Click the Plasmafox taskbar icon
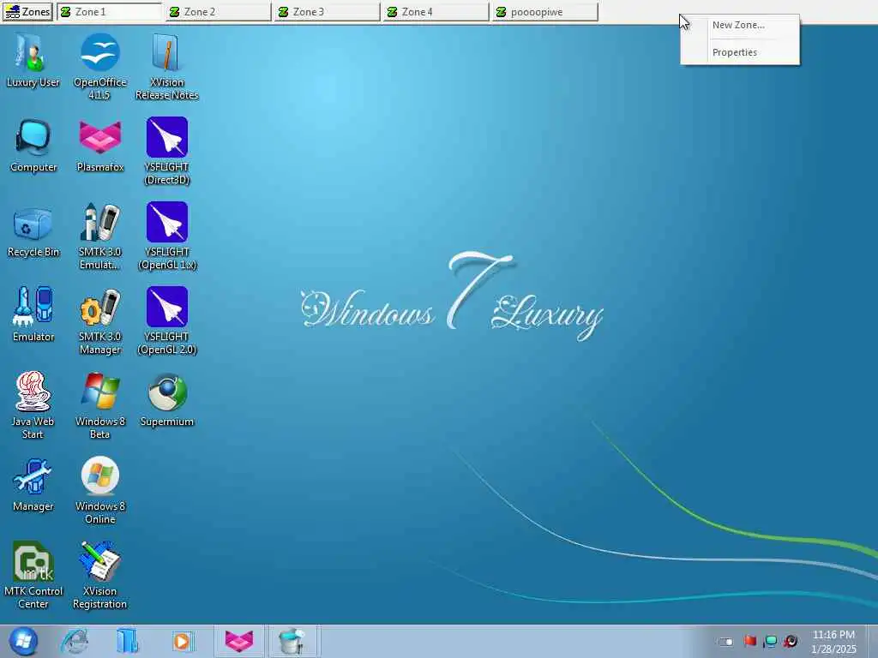This screenshot has width=878, height=658. coord(239,641)
